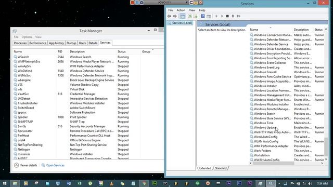Select Services (Local) tree node
This screenshot has height=187, width=333.
click(182, 23)
